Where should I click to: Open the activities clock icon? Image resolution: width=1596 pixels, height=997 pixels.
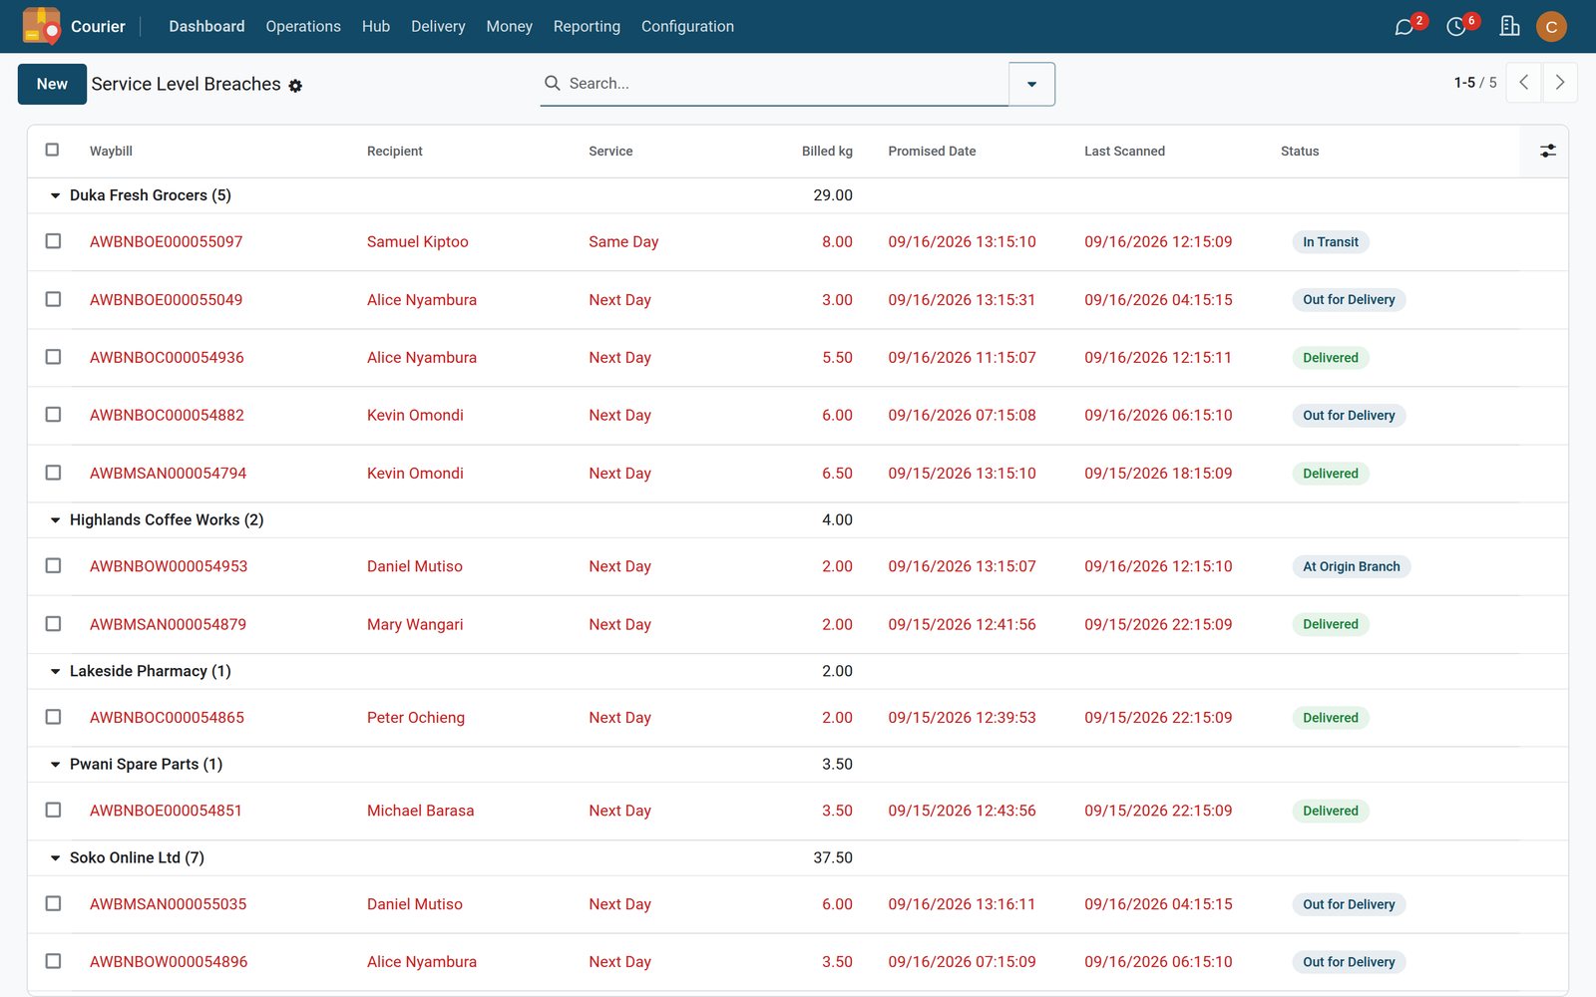click(x=1456, y=27)
